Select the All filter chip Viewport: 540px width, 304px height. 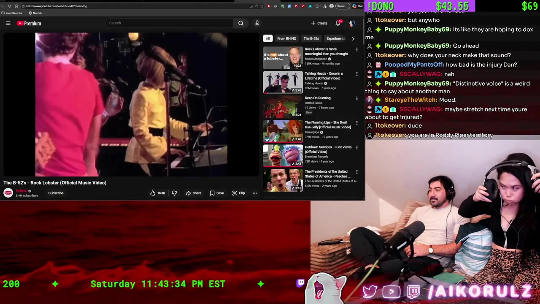pos(267,38)
